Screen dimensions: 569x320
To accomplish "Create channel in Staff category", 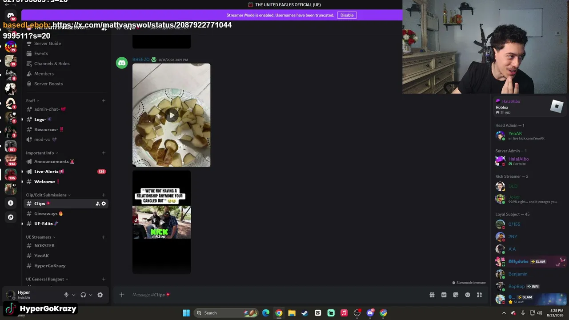I will (x=104, y=101).
